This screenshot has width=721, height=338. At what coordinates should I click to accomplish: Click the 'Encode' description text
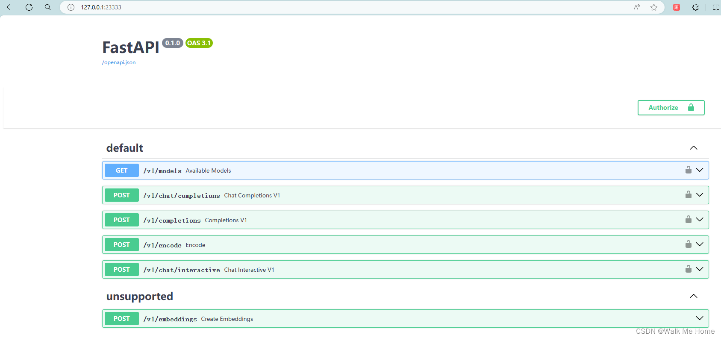[x=195, y=245]
